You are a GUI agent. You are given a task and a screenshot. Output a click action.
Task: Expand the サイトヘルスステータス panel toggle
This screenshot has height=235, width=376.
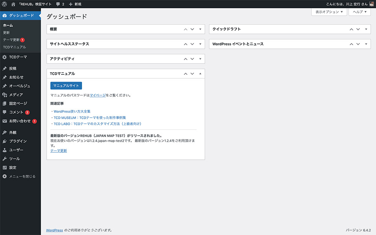(200, 44)
